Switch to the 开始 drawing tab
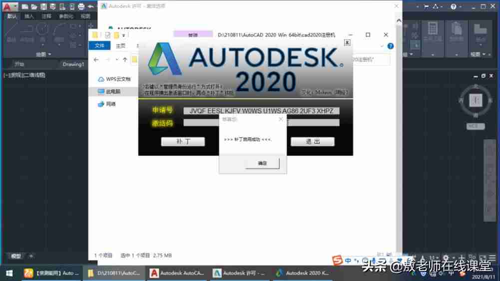 [19, 64]
